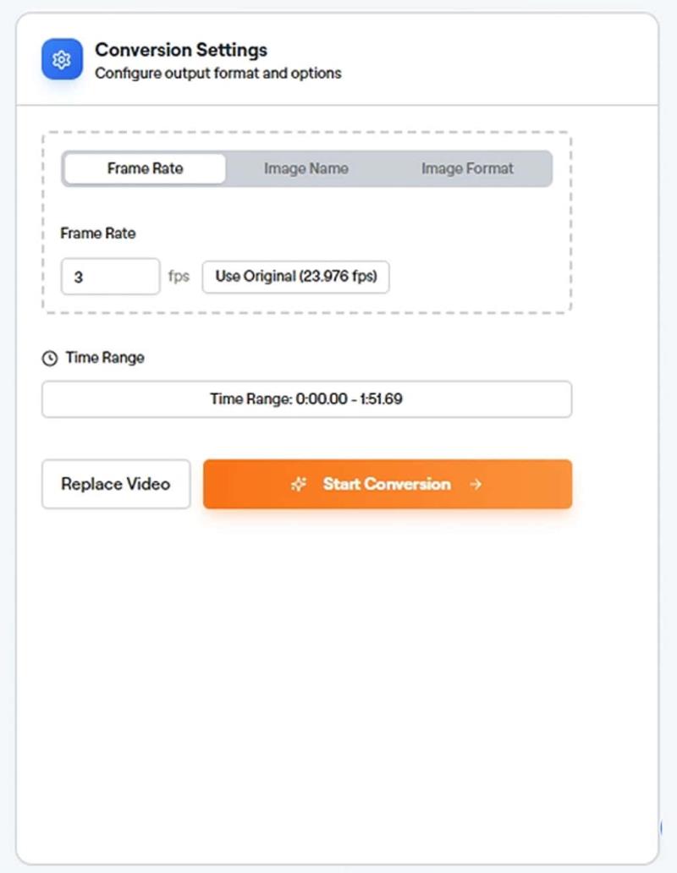
Task: Open the Image Name tab
Action: (x=305, y=168)
